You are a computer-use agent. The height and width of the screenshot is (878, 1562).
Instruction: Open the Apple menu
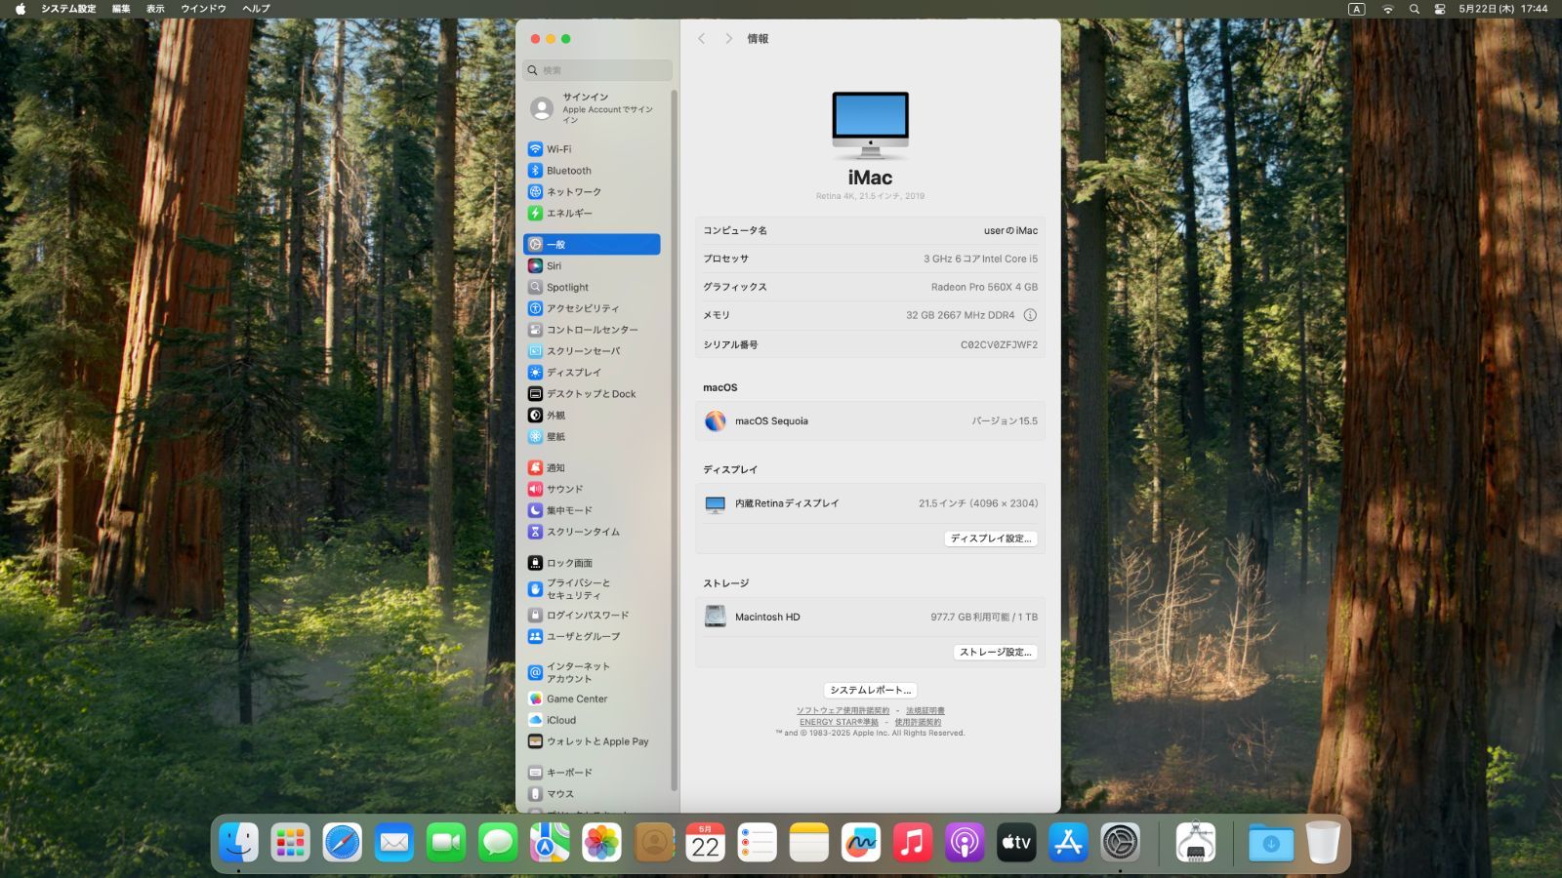(x=20, y=9)
